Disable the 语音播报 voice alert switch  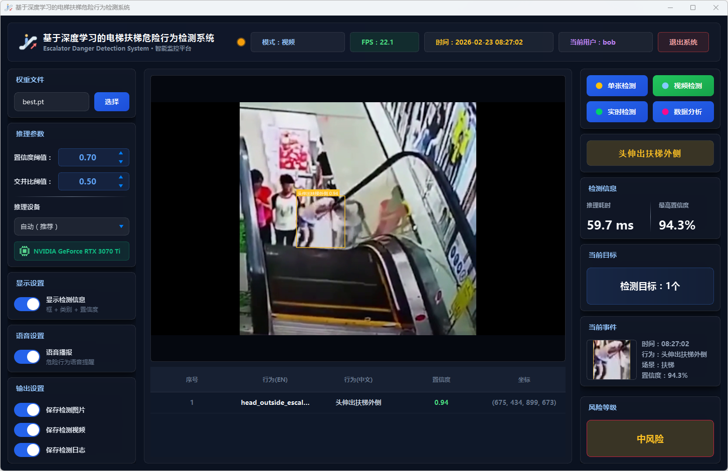point(27,357)
